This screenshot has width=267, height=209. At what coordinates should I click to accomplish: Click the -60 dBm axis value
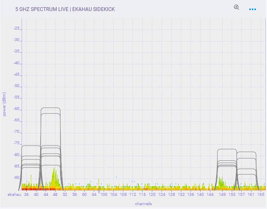tap(17, 109)
